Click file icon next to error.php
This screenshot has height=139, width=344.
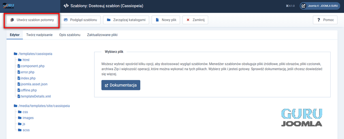pos(19,72)
